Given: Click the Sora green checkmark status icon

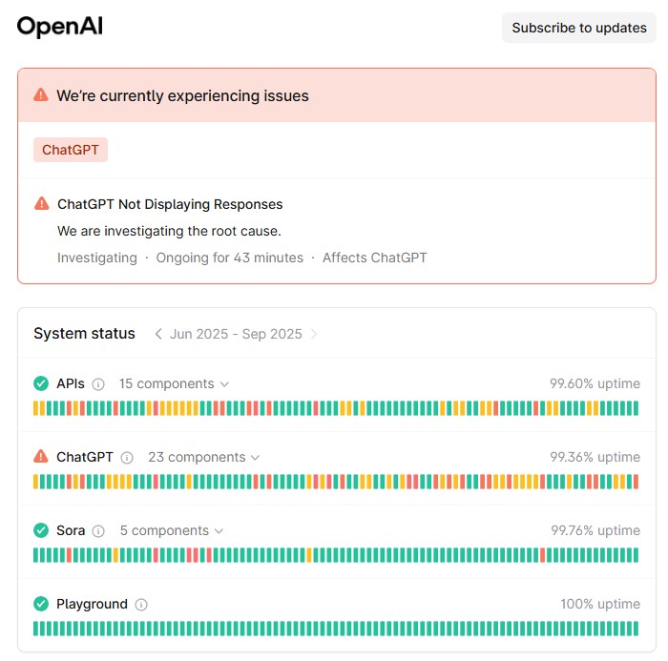Looking at the screenshot, I should point(41,530).
